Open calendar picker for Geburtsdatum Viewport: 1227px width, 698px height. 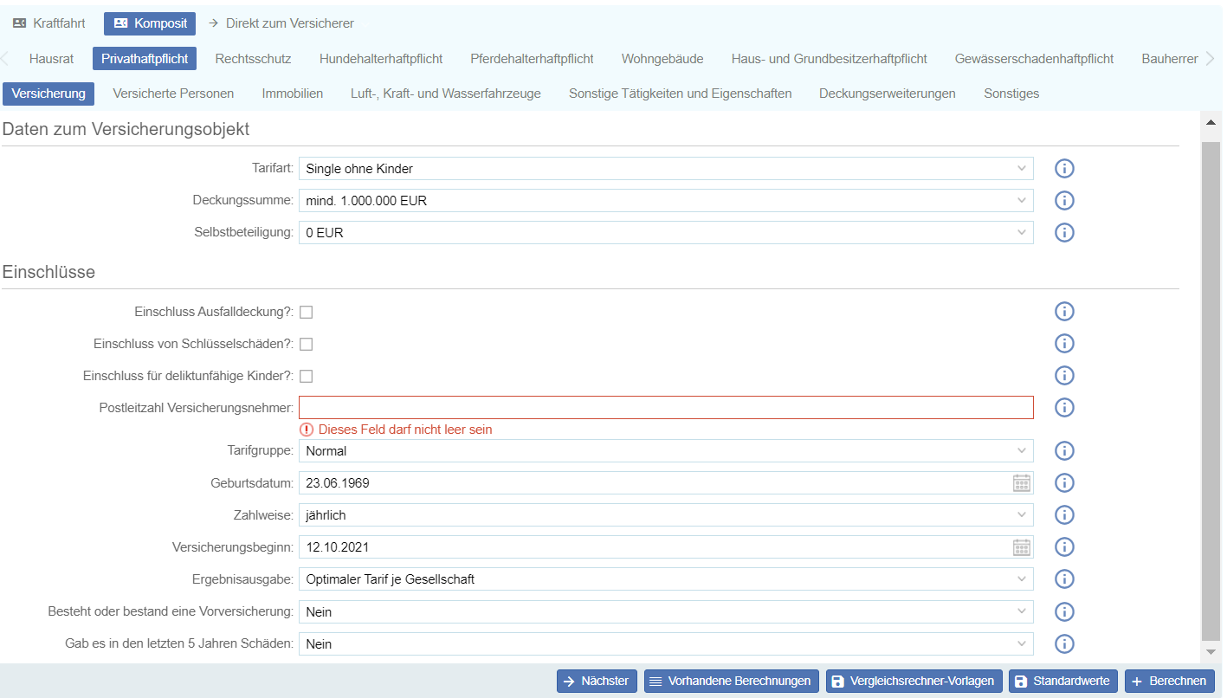1022,483
